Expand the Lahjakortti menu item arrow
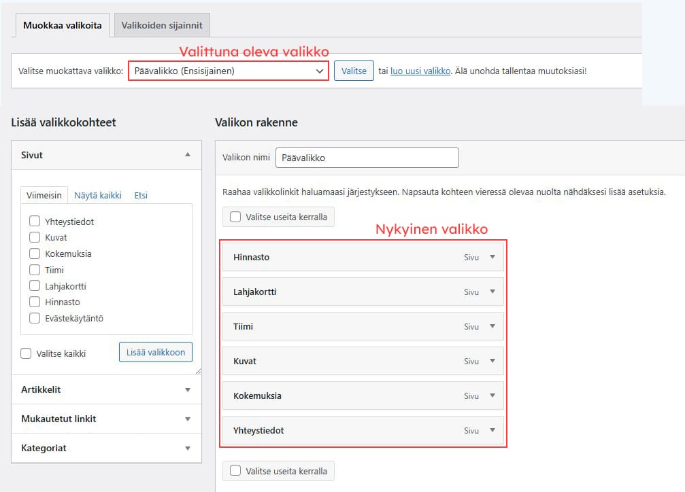 point(492,292)
